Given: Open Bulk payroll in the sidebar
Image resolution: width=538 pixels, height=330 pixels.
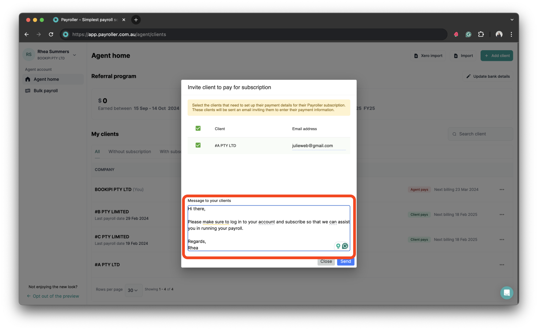Looking at the screenshot, I should pyautogui.click(x=53, y=91).
